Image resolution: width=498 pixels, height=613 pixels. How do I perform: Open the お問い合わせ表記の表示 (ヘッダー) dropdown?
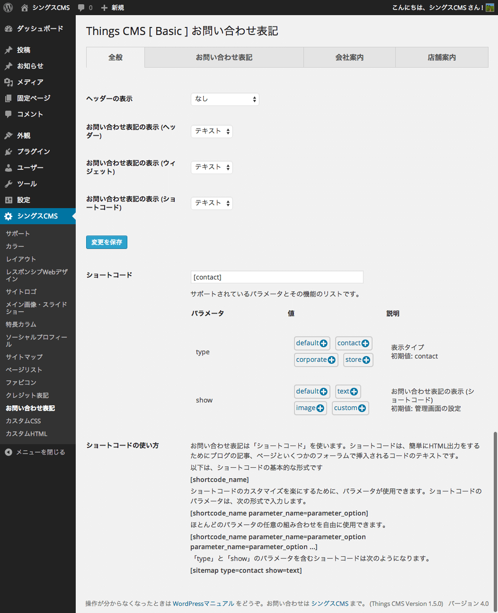[x=212, y=131]
